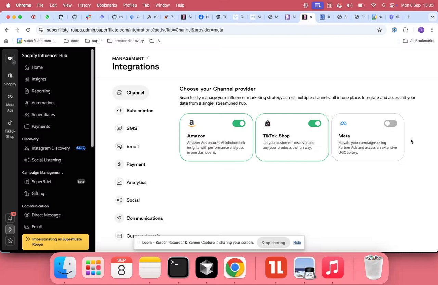
Task: Open Terminal from the Dock
Action: coord(178,267)
